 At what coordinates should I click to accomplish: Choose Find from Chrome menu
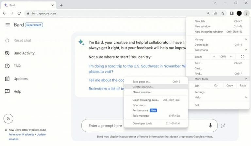click(x=218, y=74)
